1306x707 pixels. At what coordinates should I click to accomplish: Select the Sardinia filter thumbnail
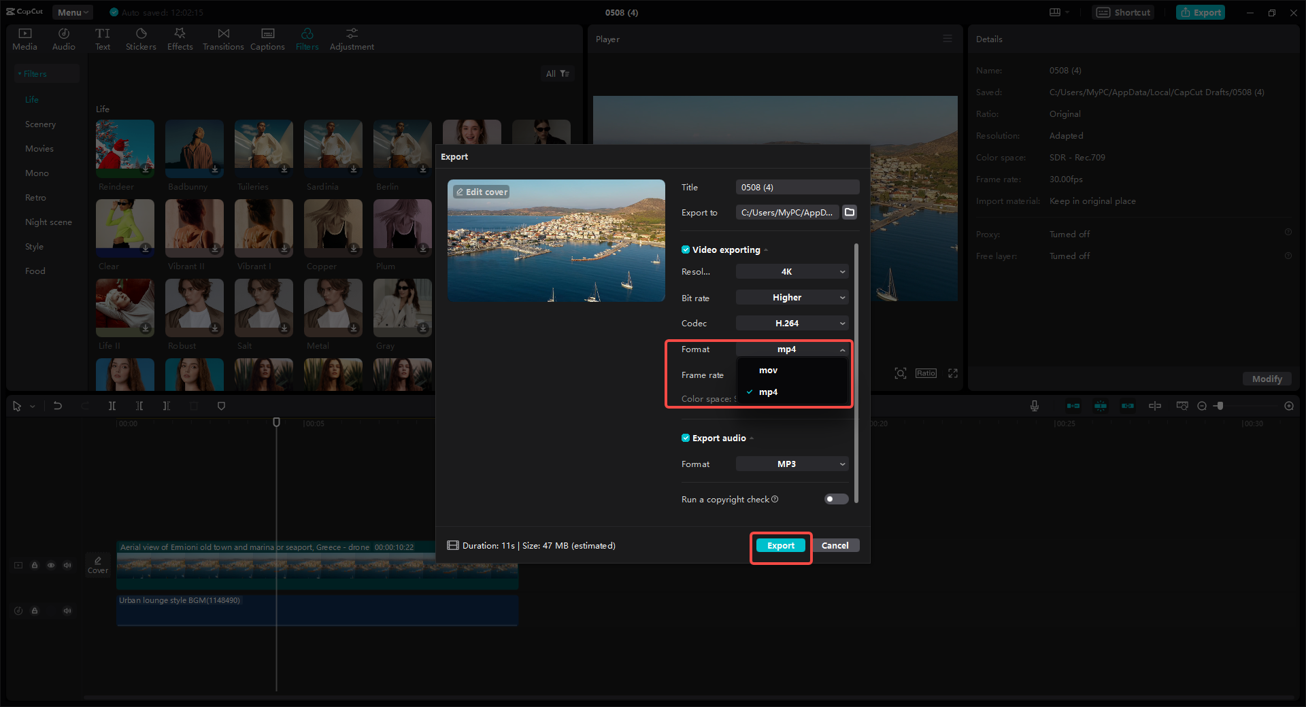pos(333,148)
